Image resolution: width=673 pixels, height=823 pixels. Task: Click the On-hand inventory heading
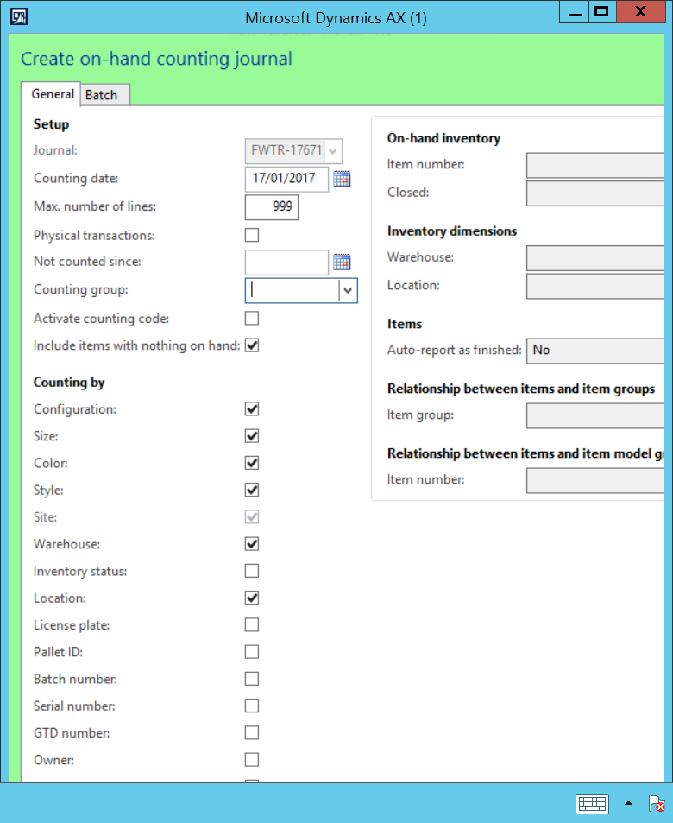click(443, 138)
